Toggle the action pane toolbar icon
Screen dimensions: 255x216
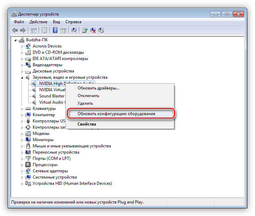(63, 30)
